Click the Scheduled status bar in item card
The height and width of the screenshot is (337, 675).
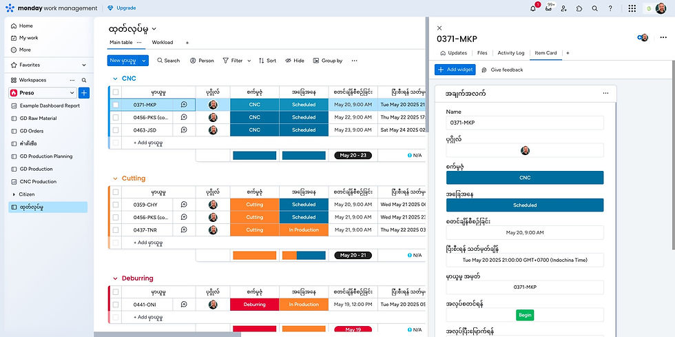(525, 205)
